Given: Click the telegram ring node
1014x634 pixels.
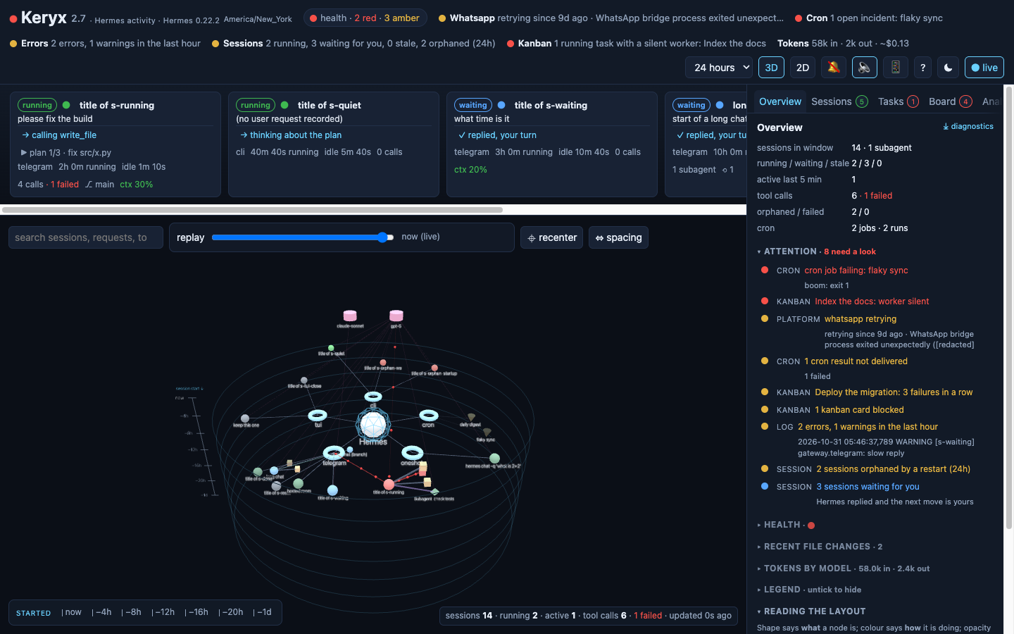Looking at the screenshot, I should click(334, 453).
